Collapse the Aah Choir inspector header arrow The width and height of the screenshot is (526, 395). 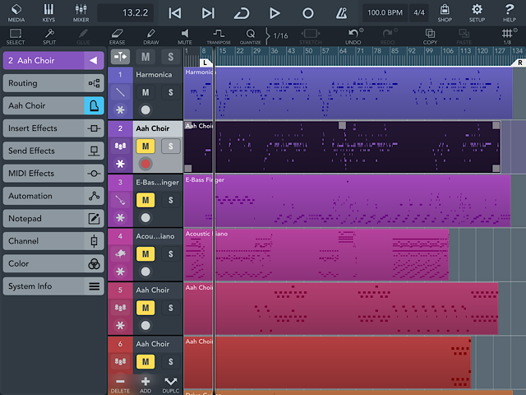point(94,60)
